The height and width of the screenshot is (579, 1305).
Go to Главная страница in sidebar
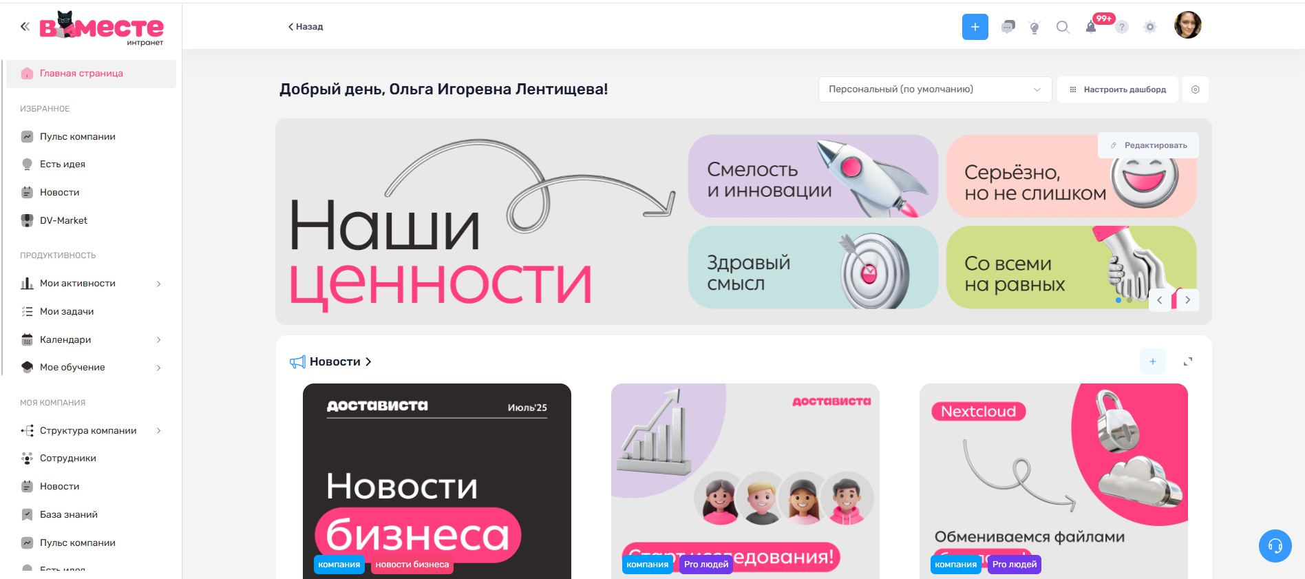[91, 74]
